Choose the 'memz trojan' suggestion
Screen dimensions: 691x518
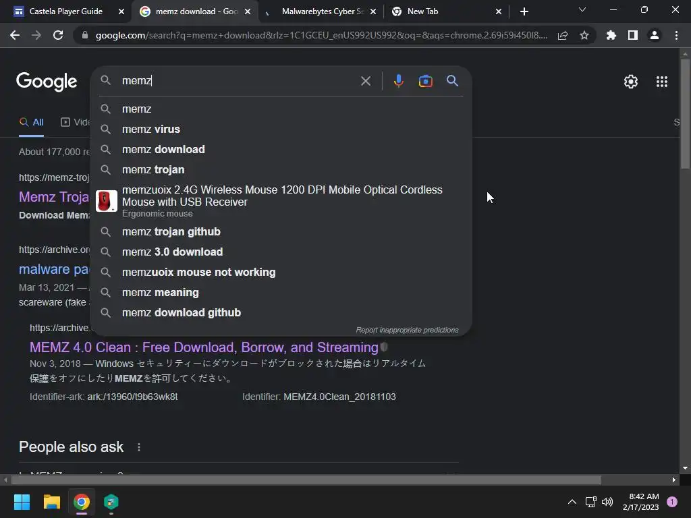click(281, 169)
